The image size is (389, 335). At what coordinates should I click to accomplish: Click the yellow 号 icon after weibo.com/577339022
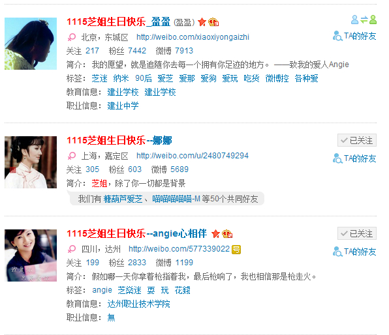click(x=236, y=249)
